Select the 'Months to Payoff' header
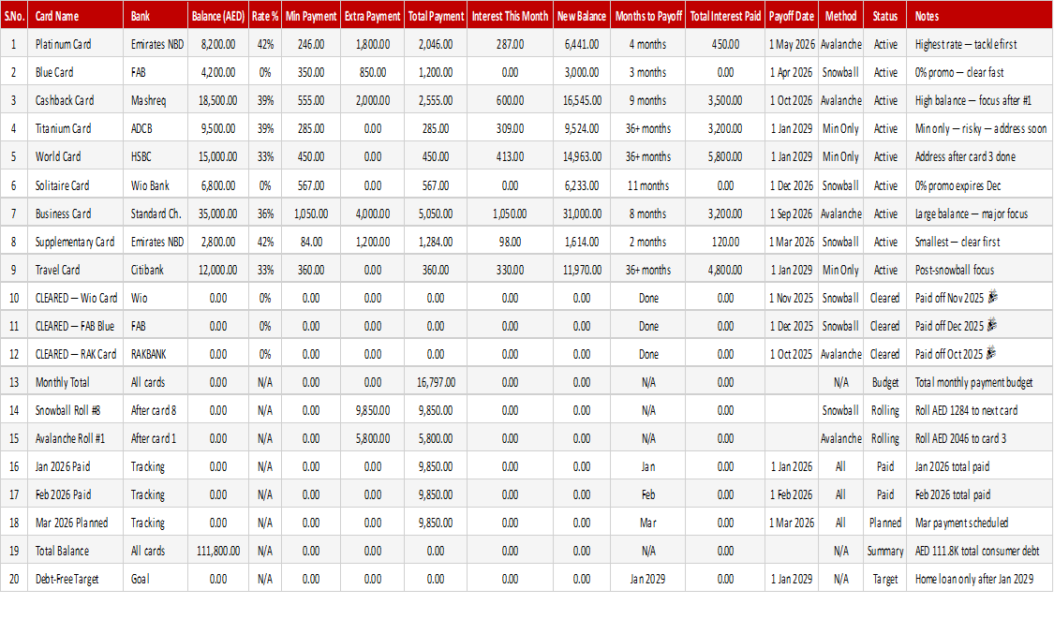This screenshot has width=1054, height=619. coord(648,16)
